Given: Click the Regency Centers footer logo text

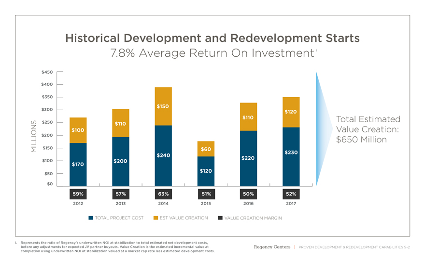Looking at the screenshot, I should pos(272,247).
